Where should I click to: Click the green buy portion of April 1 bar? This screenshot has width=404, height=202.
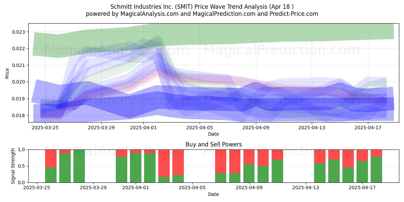(x=136, y=168)
